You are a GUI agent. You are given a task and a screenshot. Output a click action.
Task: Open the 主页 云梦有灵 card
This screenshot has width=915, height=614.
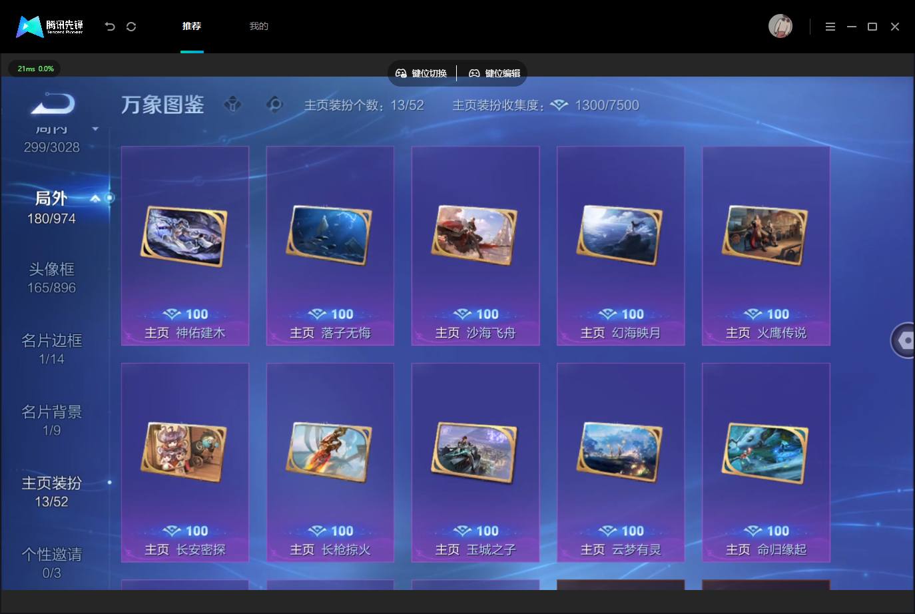click(621, 463)
